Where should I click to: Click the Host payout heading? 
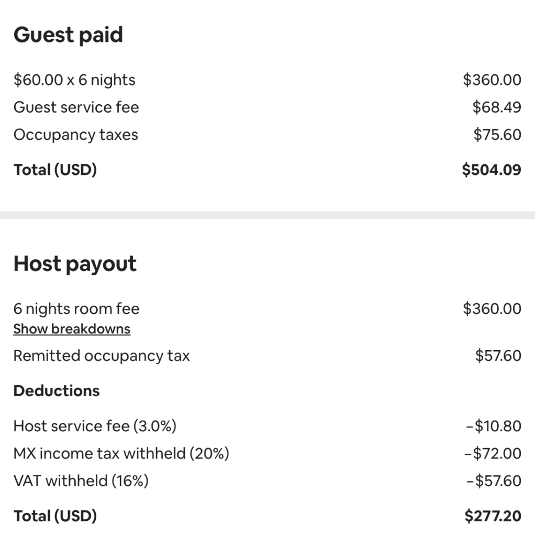(75, 264)
